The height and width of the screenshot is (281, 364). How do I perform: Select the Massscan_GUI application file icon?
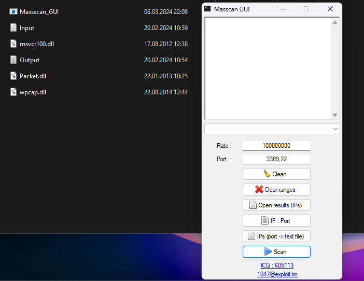click(13, 11)
